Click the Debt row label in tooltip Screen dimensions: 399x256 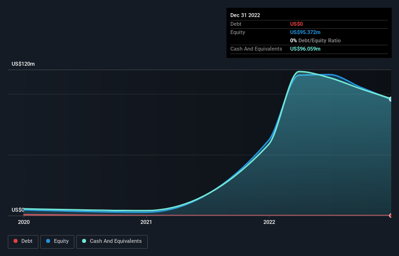point(236,24)
